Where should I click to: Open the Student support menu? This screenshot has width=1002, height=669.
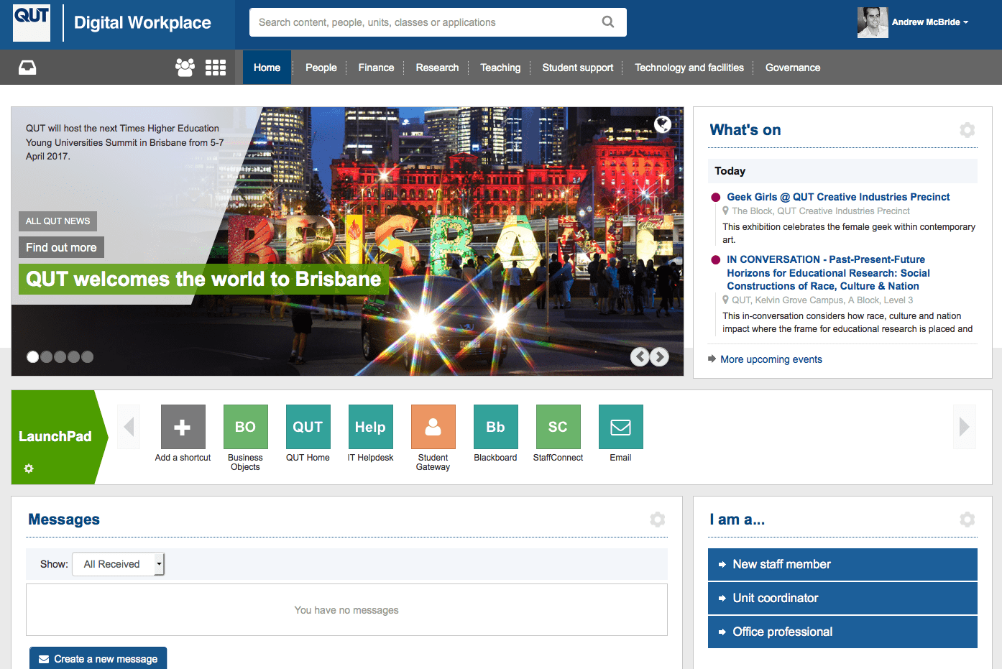pos(578,68)
